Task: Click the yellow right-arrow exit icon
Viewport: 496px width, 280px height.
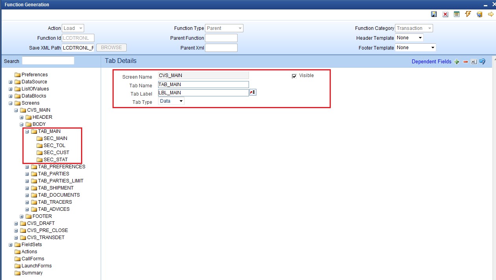Action: pos(490,14)
